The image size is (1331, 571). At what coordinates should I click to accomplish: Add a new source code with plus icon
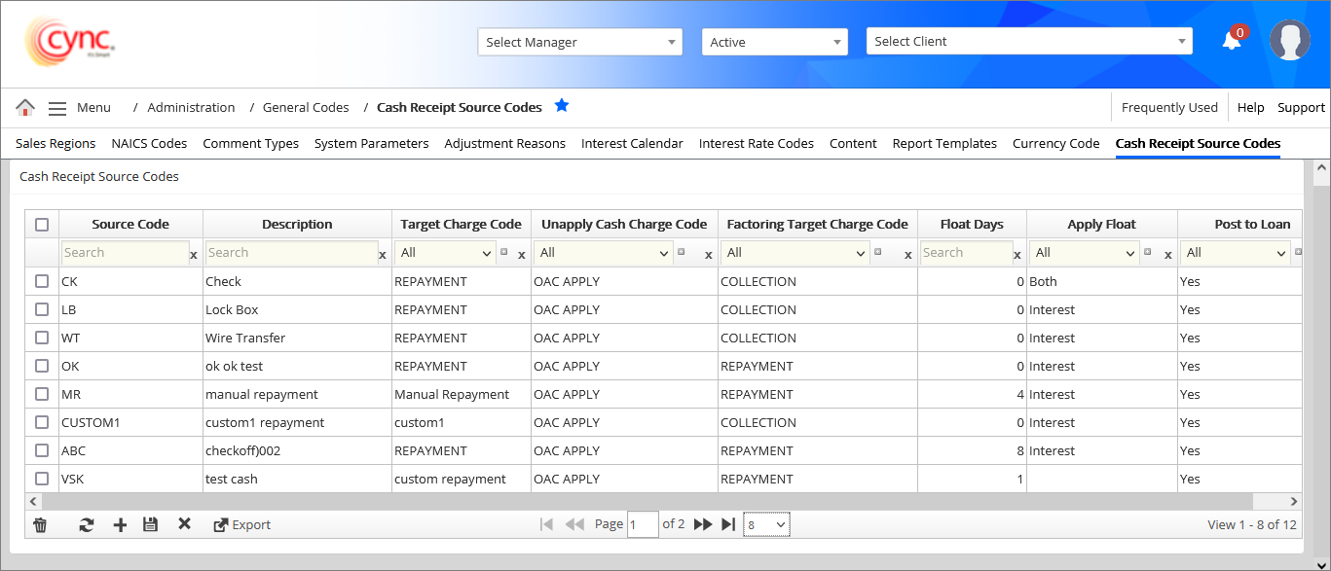click(120, 524)
